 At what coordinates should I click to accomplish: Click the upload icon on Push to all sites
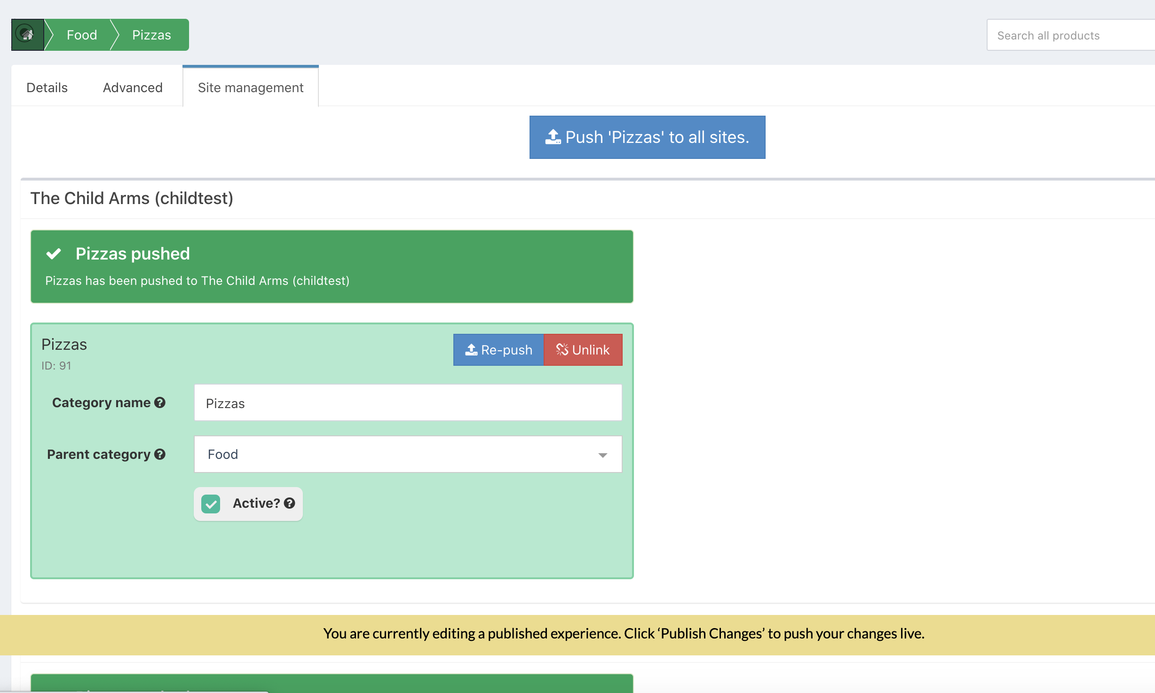coord(553,137)
